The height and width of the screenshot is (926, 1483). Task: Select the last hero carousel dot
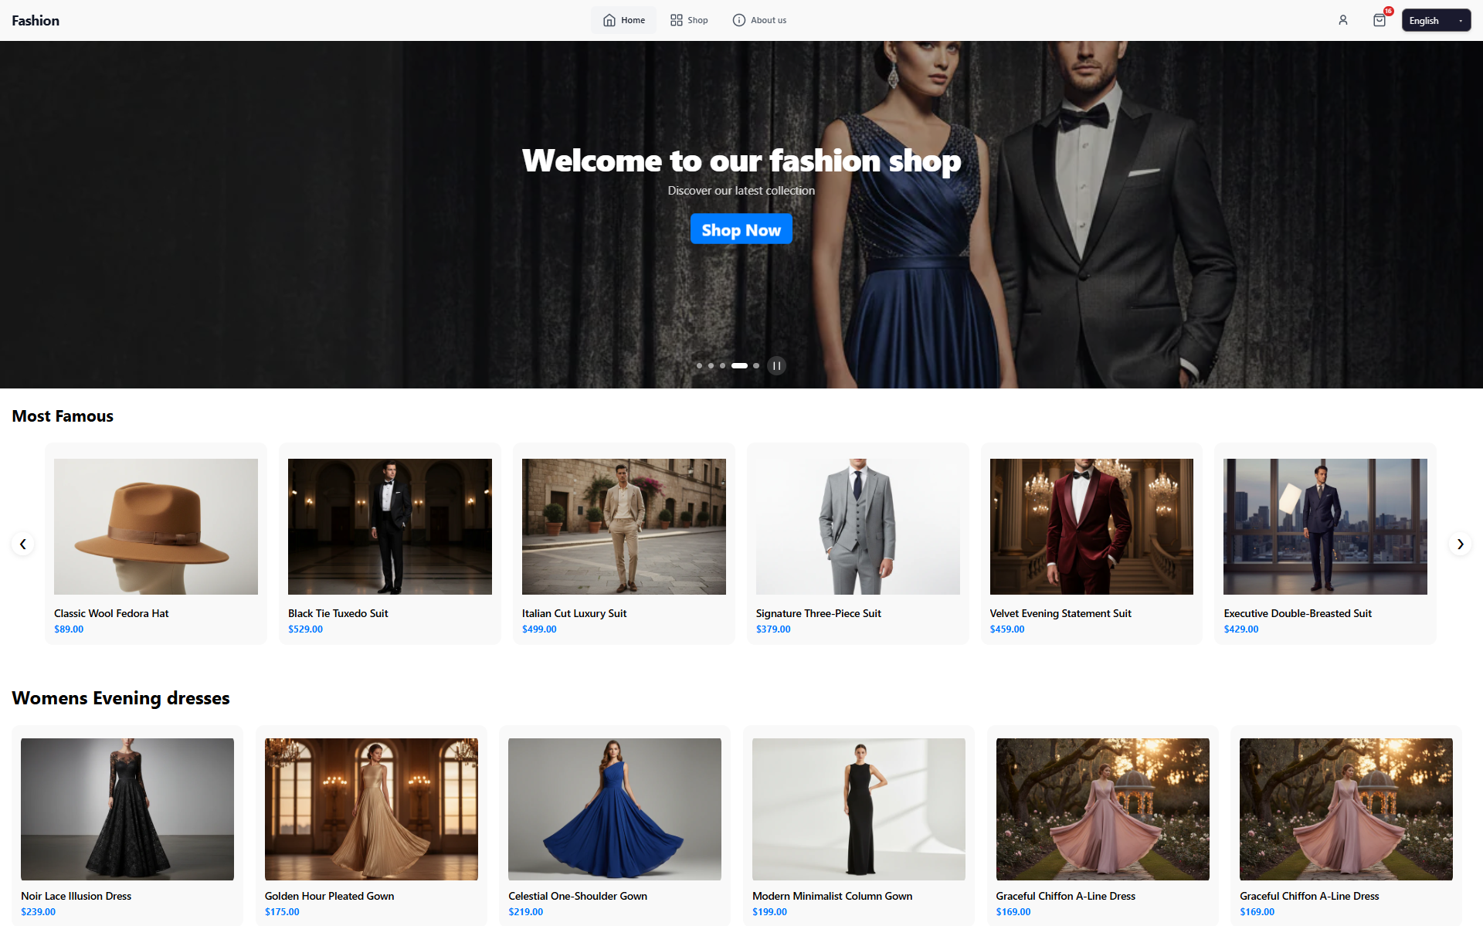tap(756, 365)
